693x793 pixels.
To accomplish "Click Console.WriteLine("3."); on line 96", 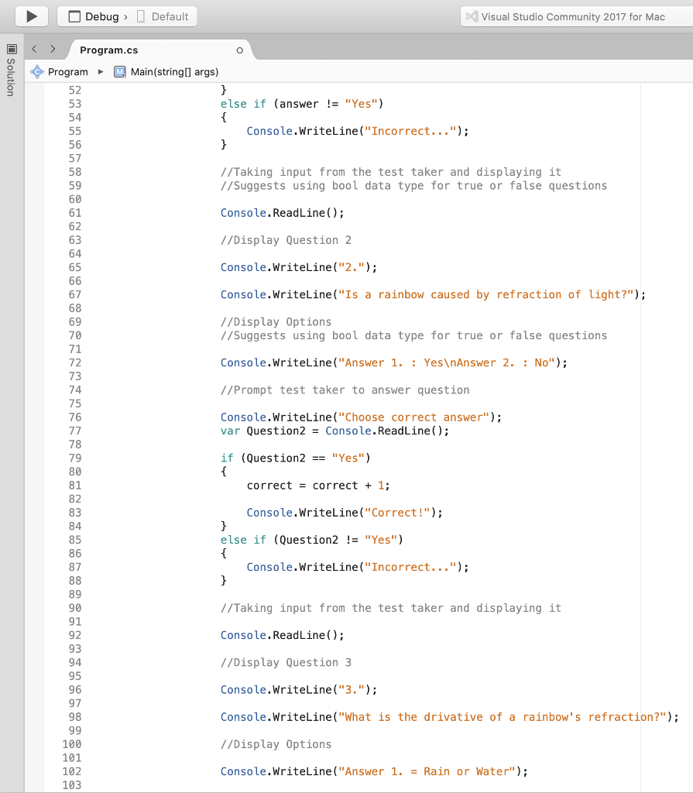I will coord(299,690).
